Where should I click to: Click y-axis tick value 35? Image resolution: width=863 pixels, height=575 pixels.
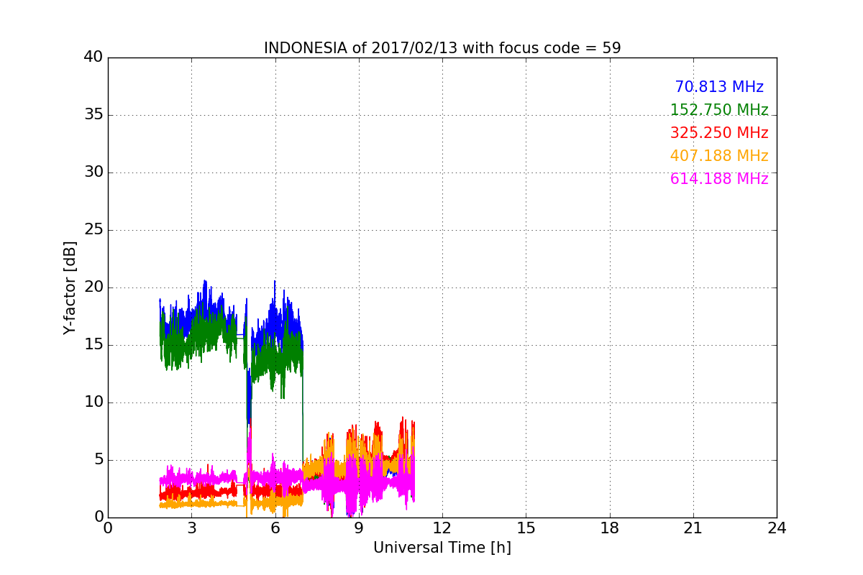coord(93,115)
